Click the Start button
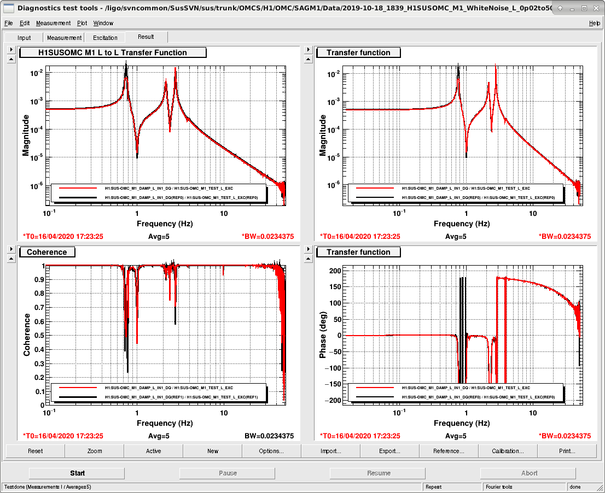The width and height of the screenshot is (605, 493). (x=77, y=473)
